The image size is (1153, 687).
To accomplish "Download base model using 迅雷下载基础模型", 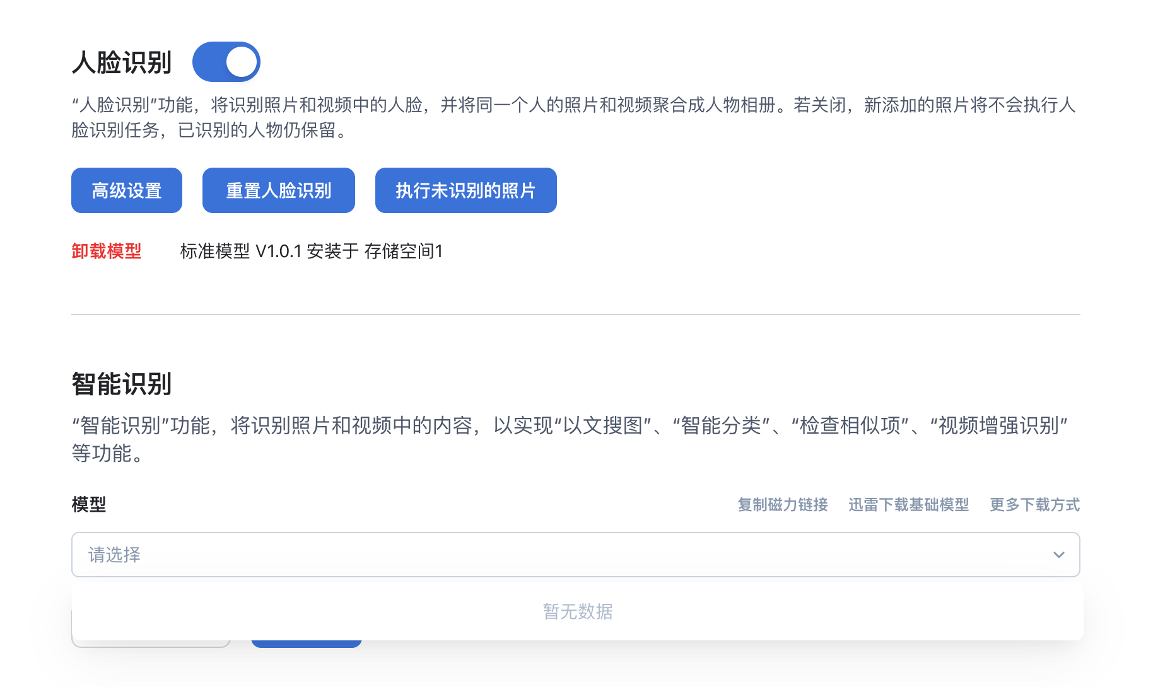I will click(908, 504).
